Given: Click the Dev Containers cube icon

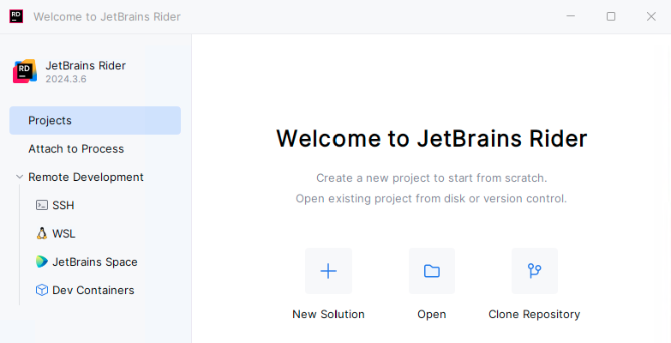Looking at the screenshot, I should pyautogui.click(x=41, y=290).
